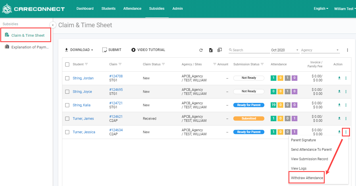Open the Oct 2020 month selector
The width and height of the screenshot is (356, 186).
tap(285, 50)
